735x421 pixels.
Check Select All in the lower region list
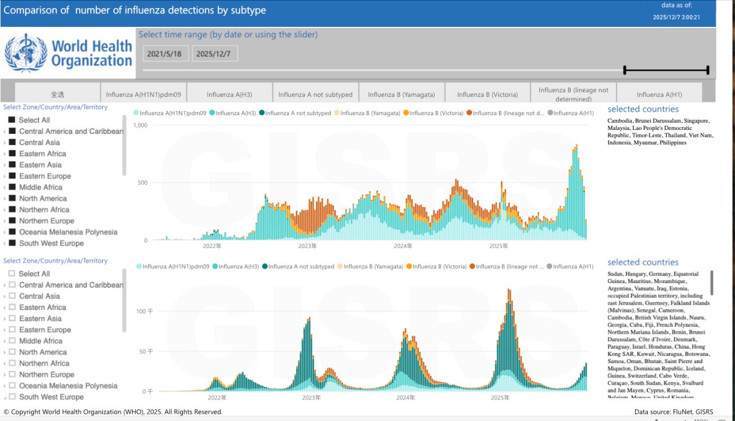point(12,274)
